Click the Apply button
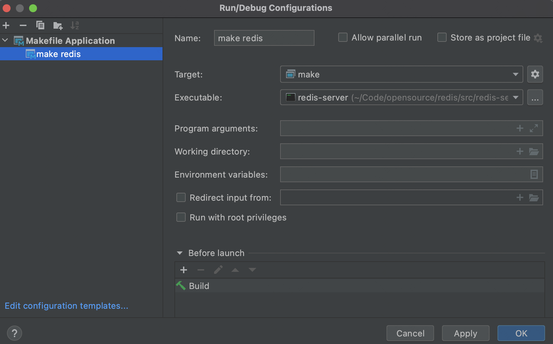 (x=465, y=333)
